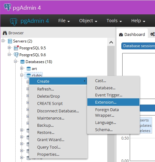
Task: Expand the PostgreSQL 9.5 server node
Action: tap(9, 48)
